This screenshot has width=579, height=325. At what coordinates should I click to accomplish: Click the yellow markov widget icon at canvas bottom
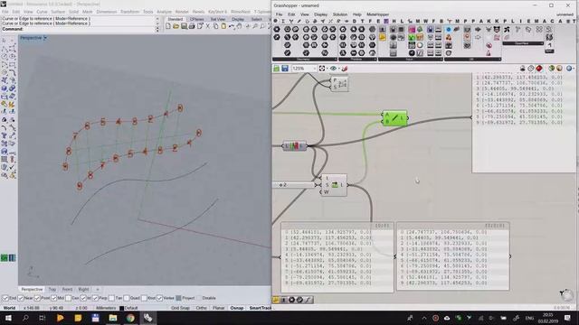coord(276,300)
